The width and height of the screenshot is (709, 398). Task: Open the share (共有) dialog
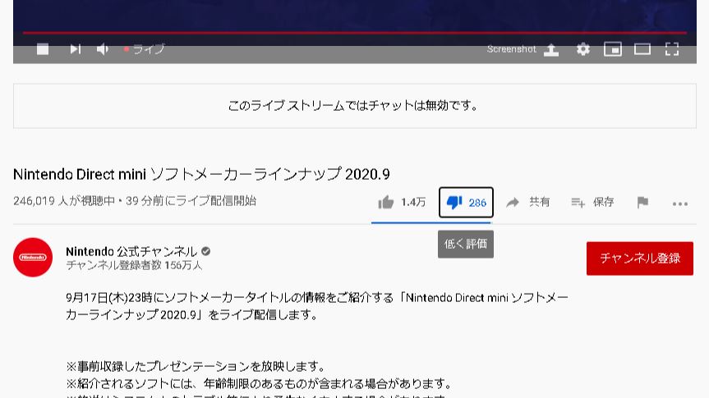point(527,202)
